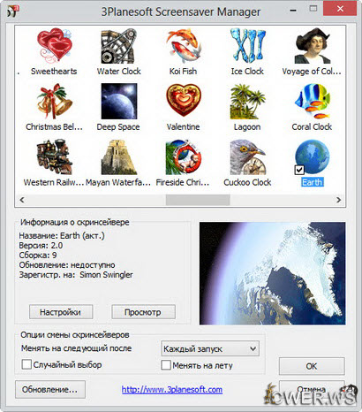This screenshot has width=362, height=412.
Task: Click the Koi Fish label text
Action: point(183,72)
